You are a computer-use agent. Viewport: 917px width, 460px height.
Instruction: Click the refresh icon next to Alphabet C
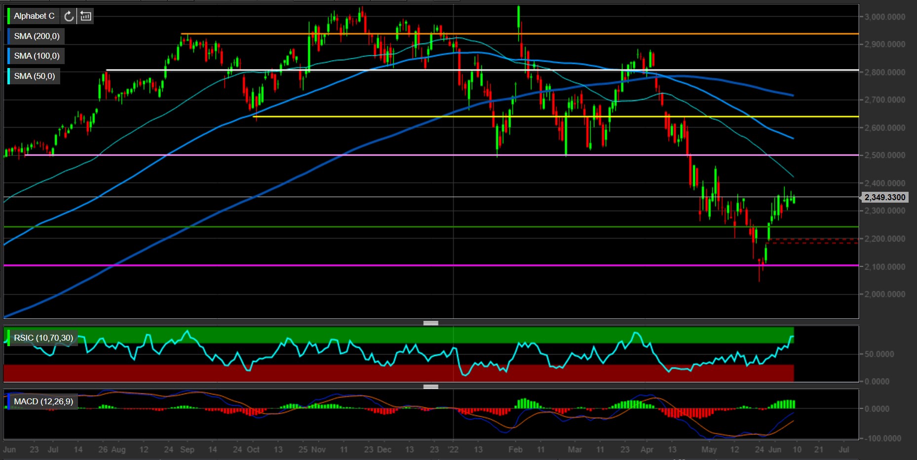tap(69, 16)
